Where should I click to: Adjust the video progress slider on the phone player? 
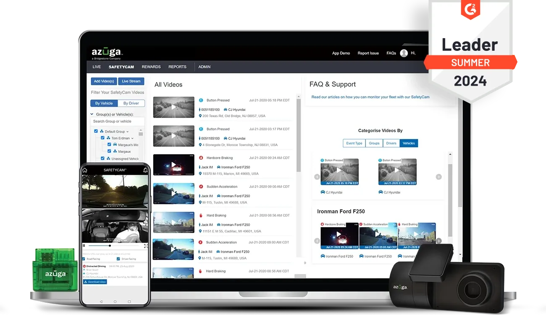[x=110, y=246]
